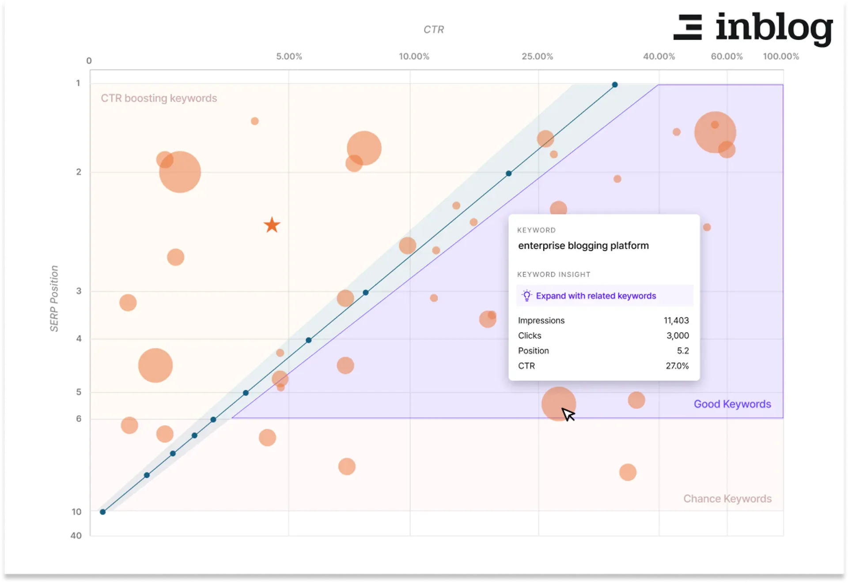Select the CTR boosting keywords label

[x=159, y=98]
